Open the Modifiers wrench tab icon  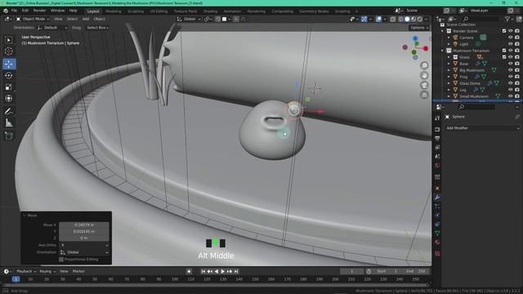437,198
